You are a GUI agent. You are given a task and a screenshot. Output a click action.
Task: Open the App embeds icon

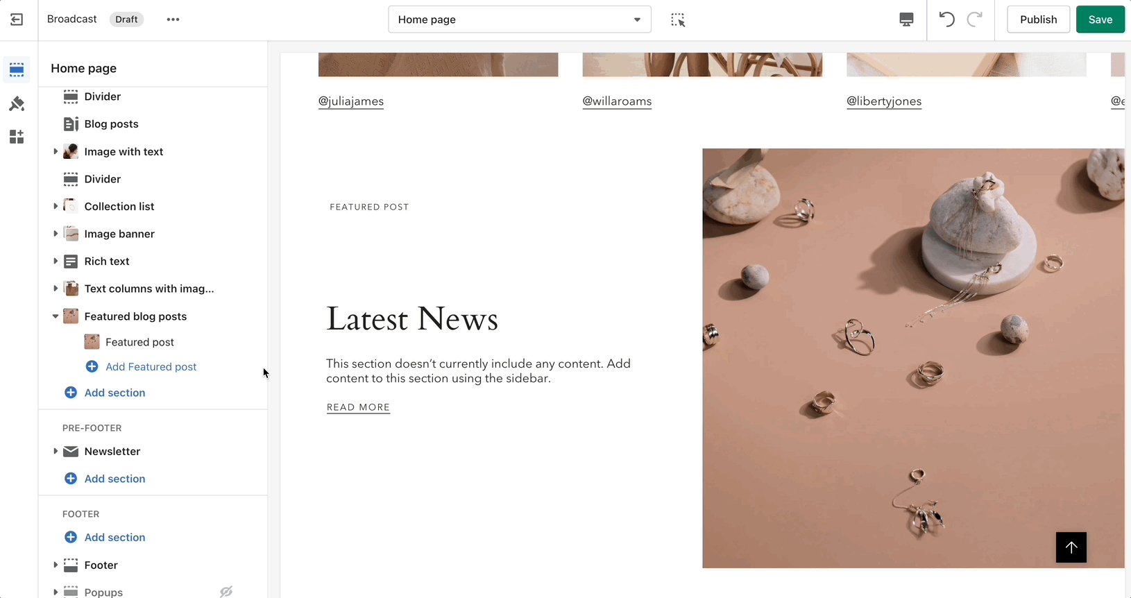coord(17,137)
